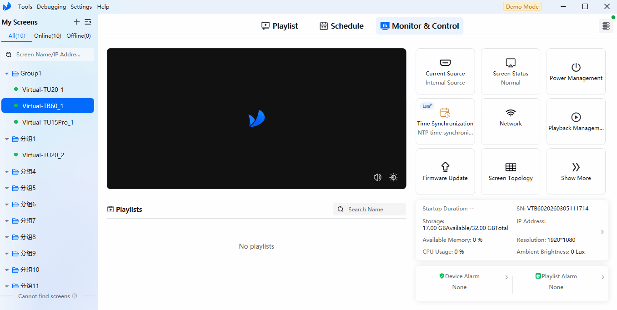The height and width of the screenshot is (310, 617).
Task: Click the My Screens heading
Action: coord(20,22)
